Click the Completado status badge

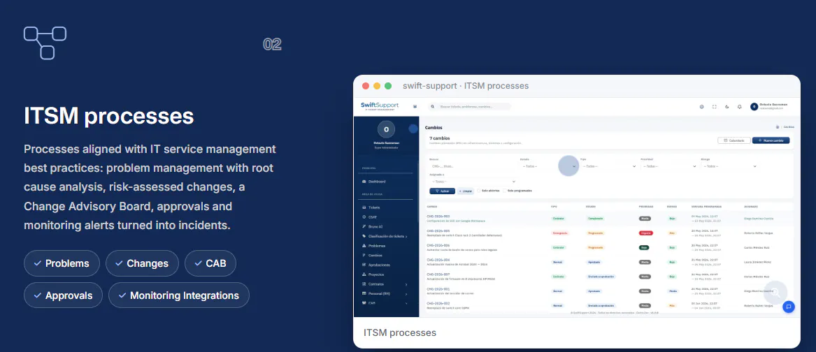[596, 219]
